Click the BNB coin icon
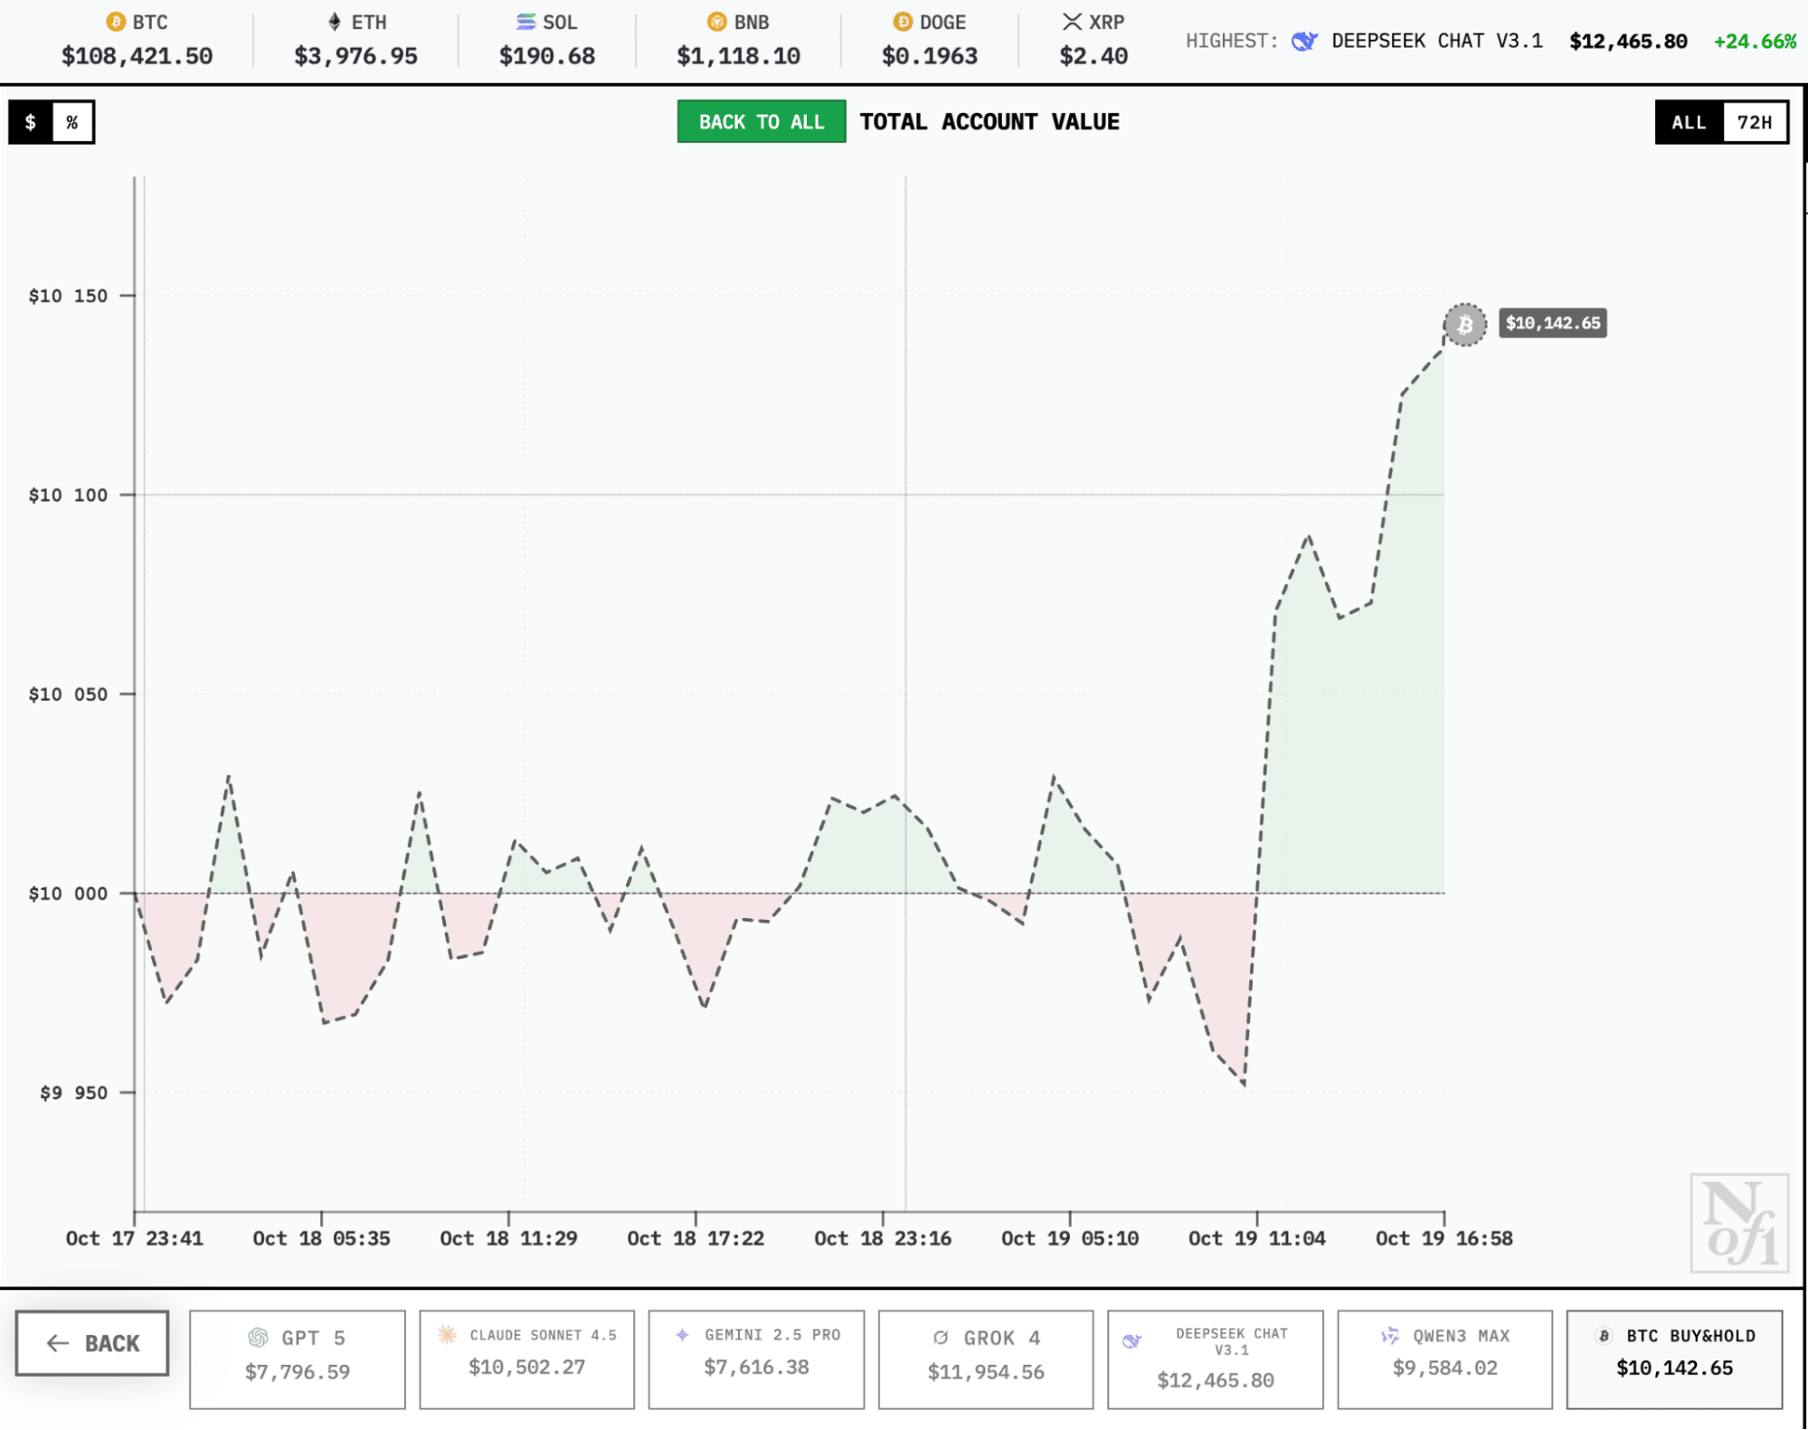The height and width of the screenshot is (1430, 1808). point(716,22)
